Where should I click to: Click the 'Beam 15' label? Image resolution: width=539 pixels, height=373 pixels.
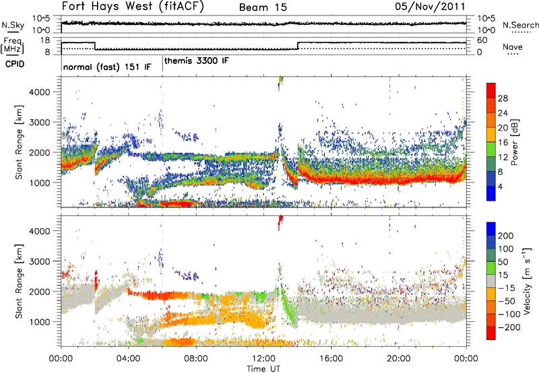263,7
